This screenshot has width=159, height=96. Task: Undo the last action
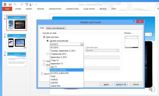click(x=15, y=4)
